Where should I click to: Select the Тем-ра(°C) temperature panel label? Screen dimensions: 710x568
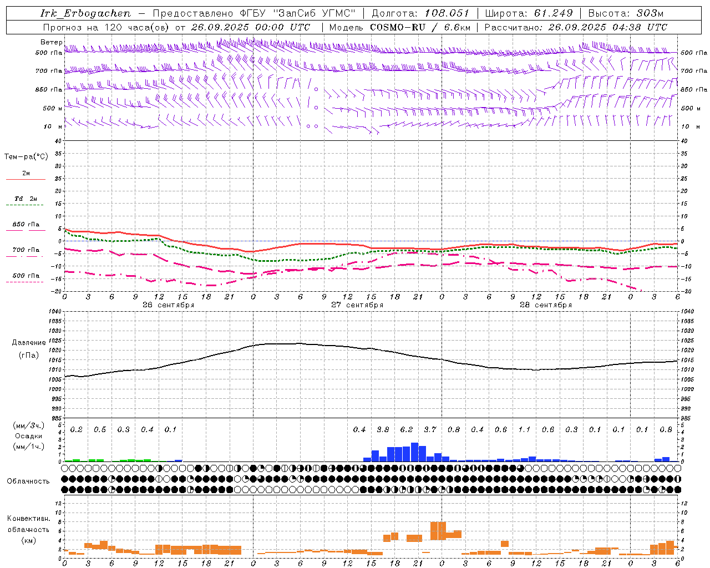[x=26, y=157]
